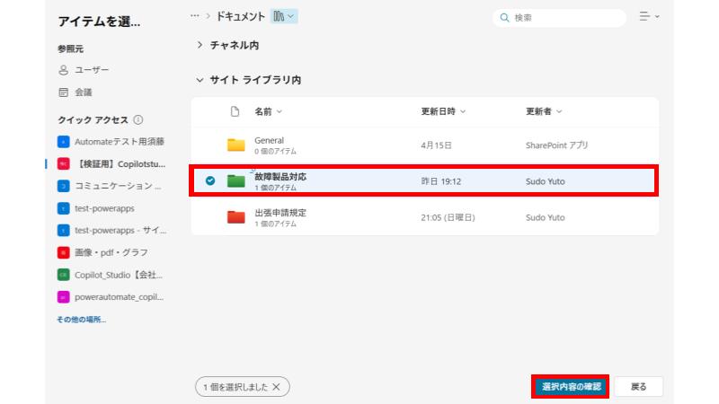Click the 4月15日 date cell
The width and height of the screenshot is (719, 404).
436,145
